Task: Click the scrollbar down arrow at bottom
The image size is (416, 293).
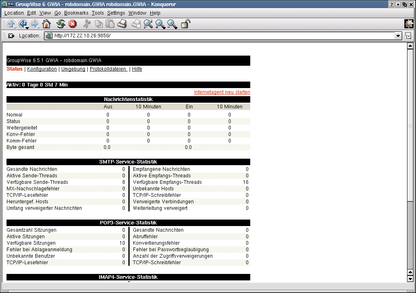Action: coord(410,279)
